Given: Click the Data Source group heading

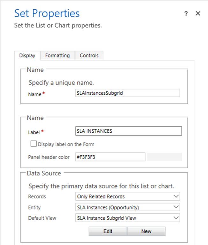Looking at the screenshot, I should pyautogui.click(x=44, y=173).
